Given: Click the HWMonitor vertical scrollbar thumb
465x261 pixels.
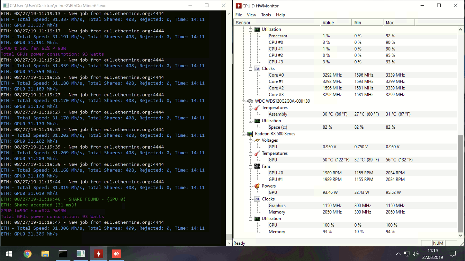Looking at the screenshot, I should (460, 183).
